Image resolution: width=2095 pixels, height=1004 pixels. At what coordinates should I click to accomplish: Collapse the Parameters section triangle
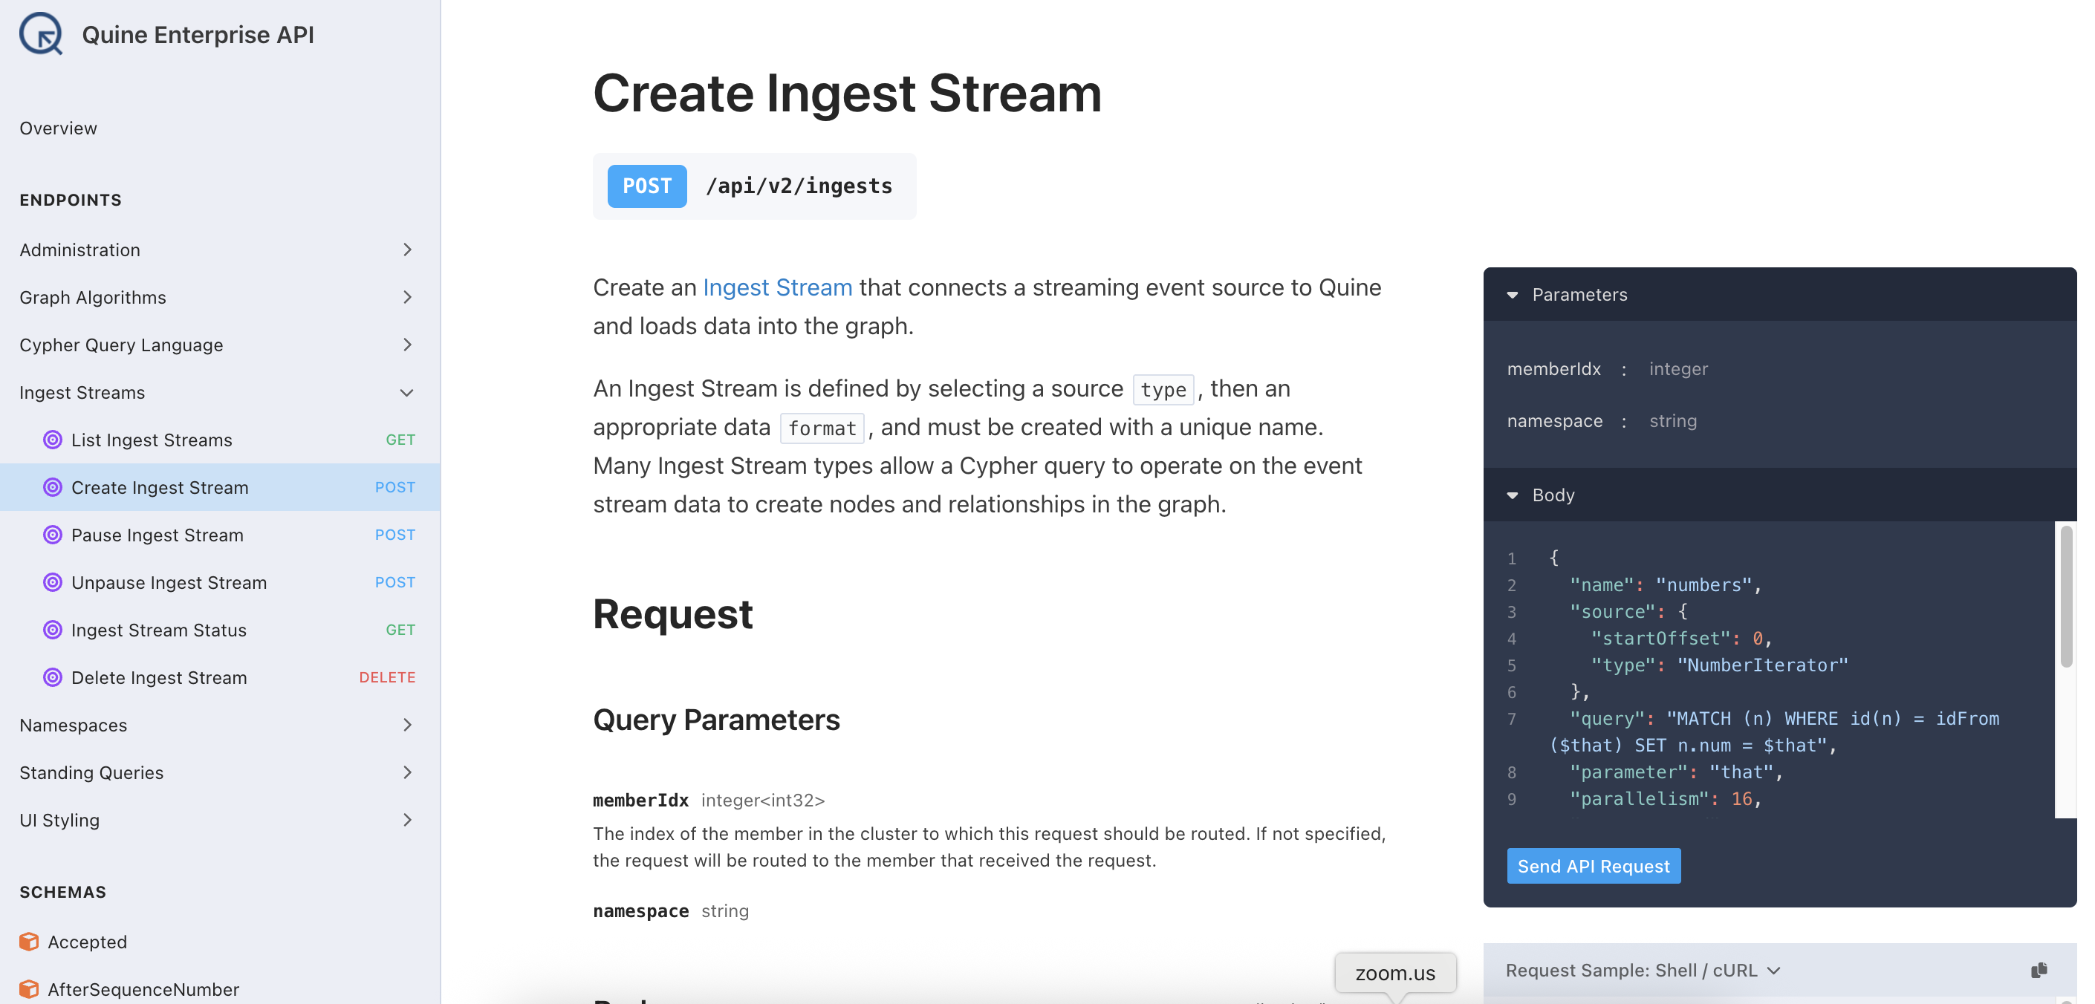(x=1512, y=295)
